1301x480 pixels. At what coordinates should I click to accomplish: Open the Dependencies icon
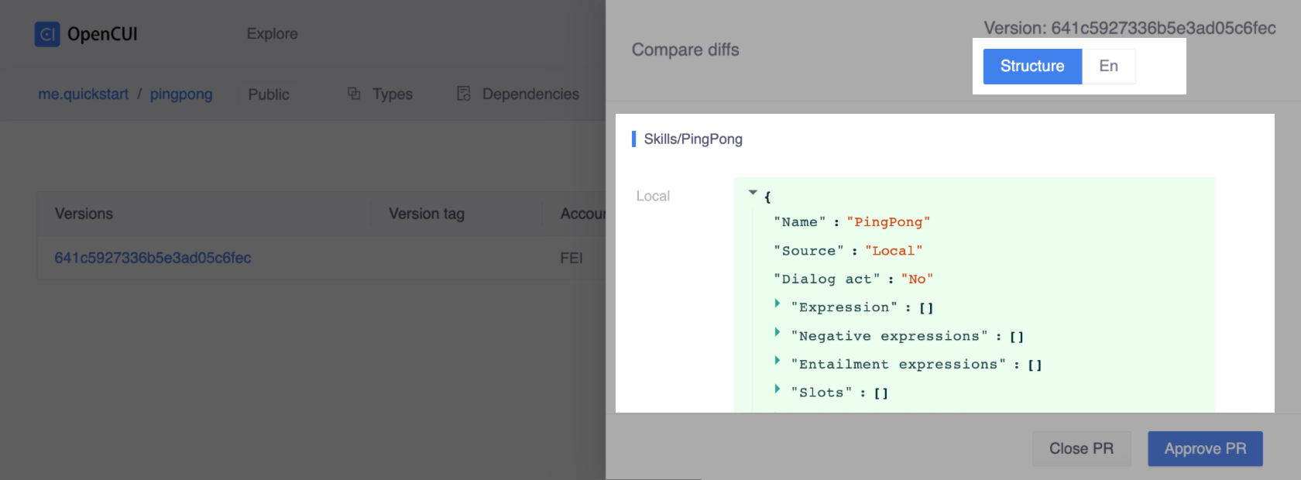point(464,94)
